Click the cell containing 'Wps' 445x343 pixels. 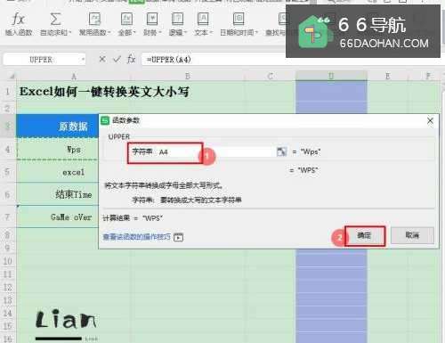pos(57,149)
